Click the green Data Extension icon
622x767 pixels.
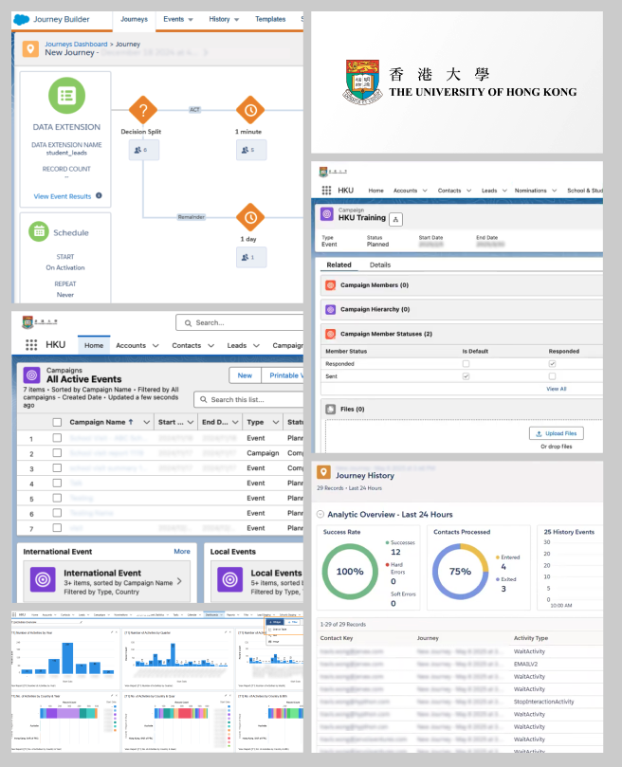66,96
